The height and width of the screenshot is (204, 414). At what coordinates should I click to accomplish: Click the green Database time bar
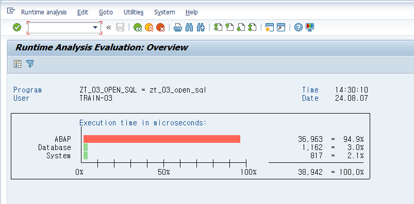click(86, 147)
